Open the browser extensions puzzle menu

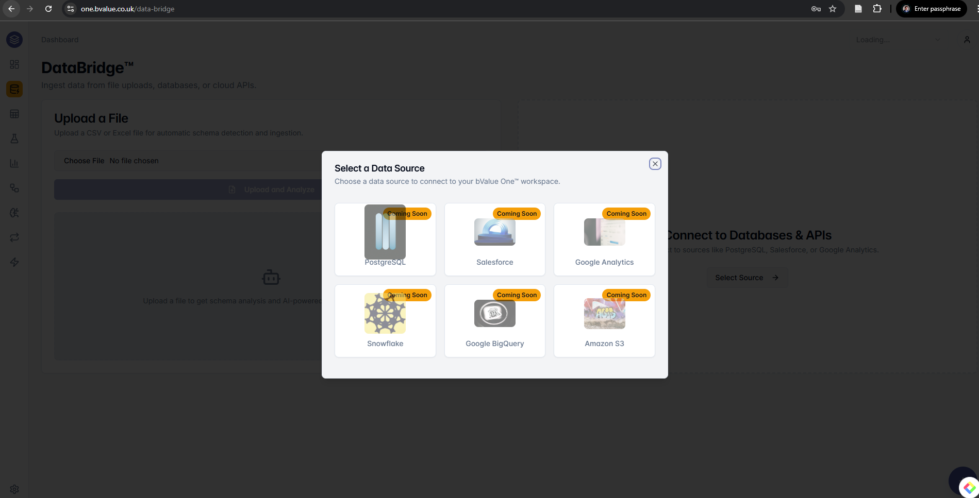pyautogui.click(x=877, y=9)
